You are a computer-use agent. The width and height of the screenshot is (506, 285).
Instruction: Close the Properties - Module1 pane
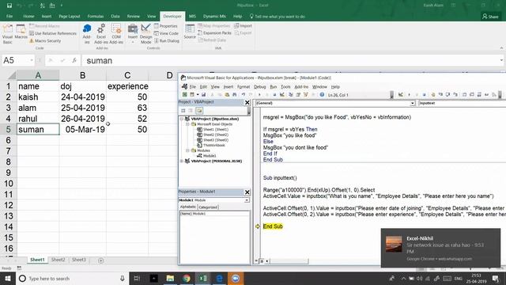click(x=247, y=192)
